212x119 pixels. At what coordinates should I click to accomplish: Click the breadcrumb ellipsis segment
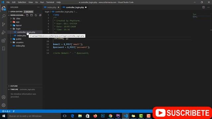tap(77, 12)
